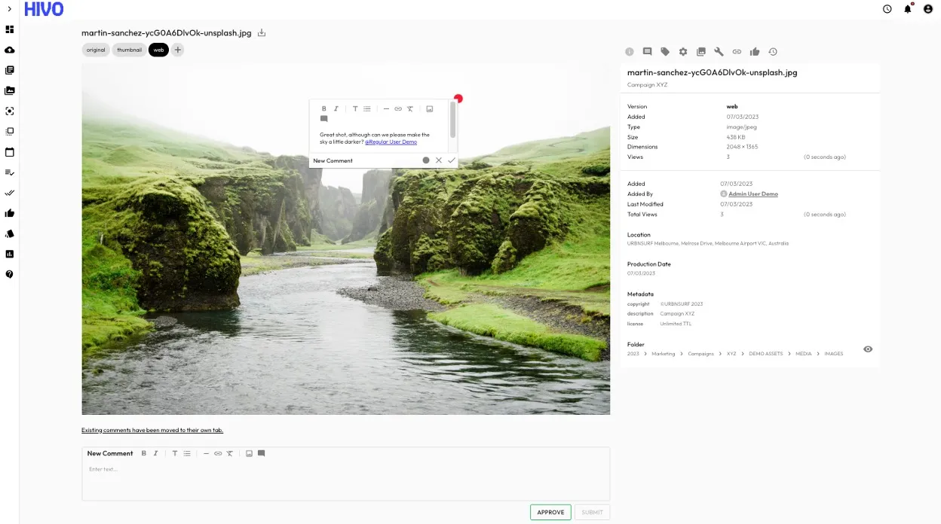Add a new version with the plus button
This screenshot has width=941, height=524.
pyautogui.click(x=178, y=50)
